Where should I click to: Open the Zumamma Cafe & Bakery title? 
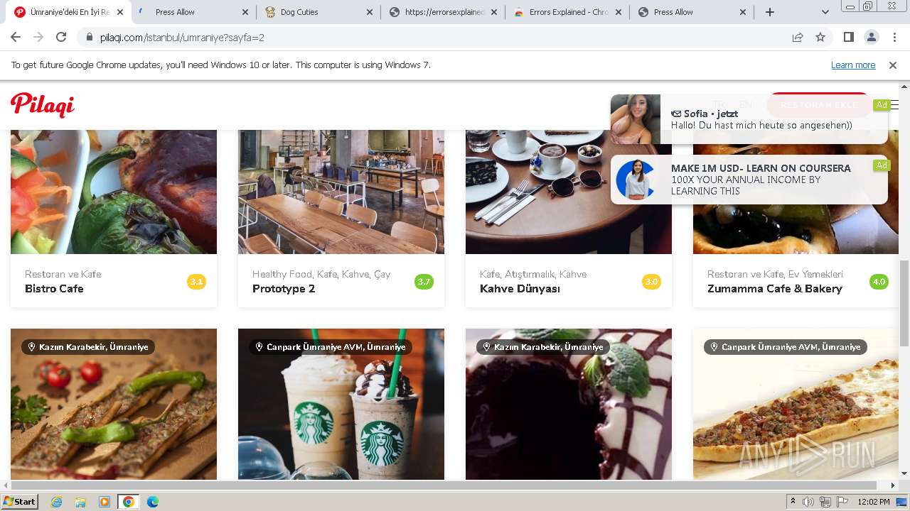[775, 289]
